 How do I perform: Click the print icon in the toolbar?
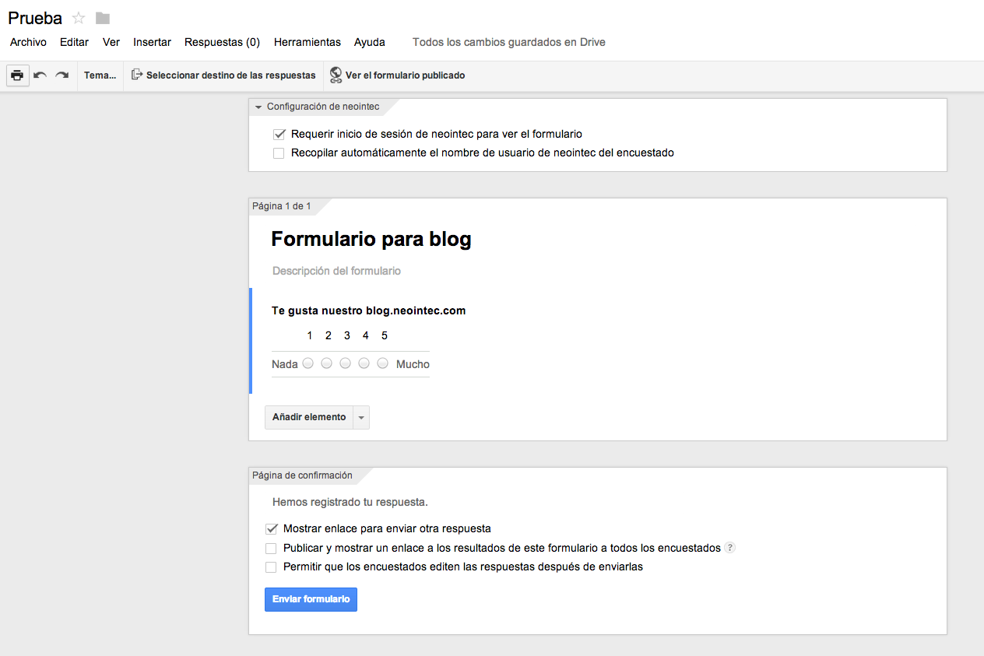pyautogui.click(x=17, y=75)
